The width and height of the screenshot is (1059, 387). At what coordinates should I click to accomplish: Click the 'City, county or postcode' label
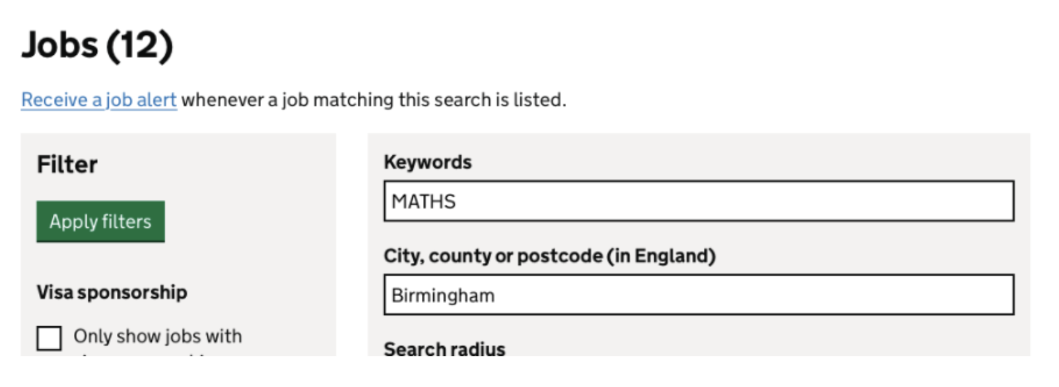(x=493, y=256)
